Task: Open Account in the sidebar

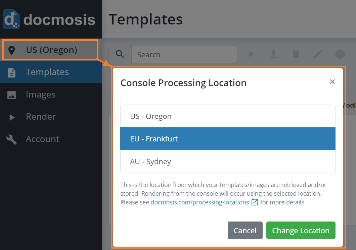Action: pyautogui.click(x=51, y=139)
